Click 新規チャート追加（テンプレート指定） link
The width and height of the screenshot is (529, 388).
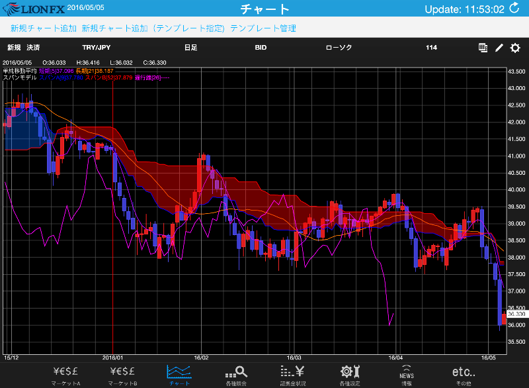pyautogui.click(x=153, y=28)
